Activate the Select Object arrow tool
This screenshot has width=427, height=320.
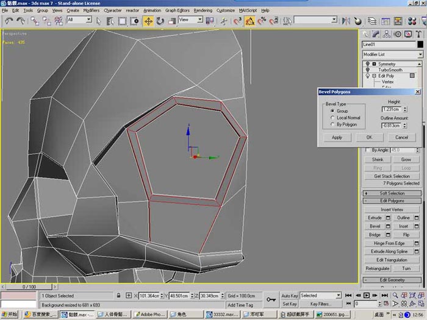tap(99, 21)
